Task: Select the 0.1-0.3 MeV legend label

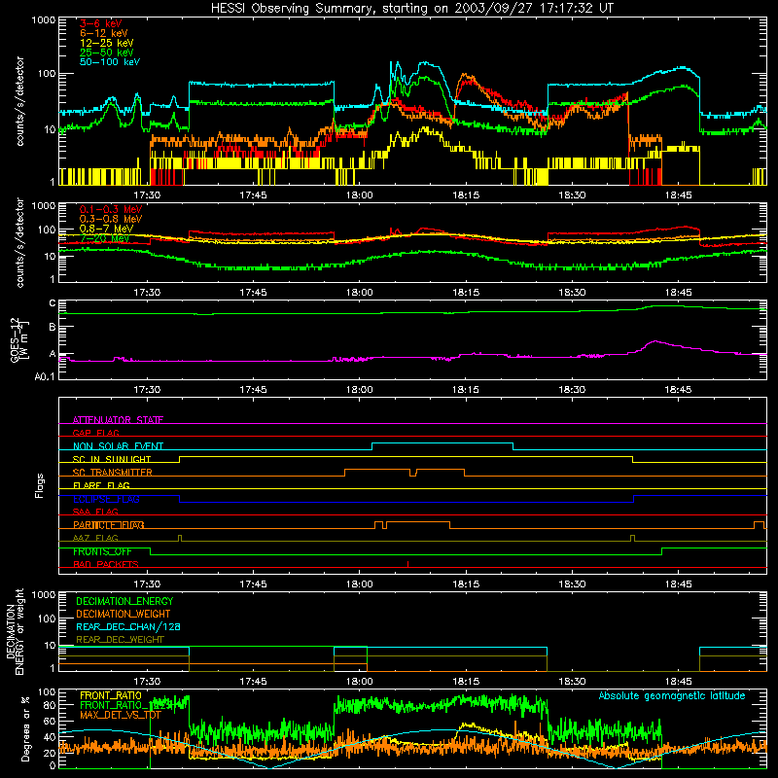Action: [x=111, y=209]
